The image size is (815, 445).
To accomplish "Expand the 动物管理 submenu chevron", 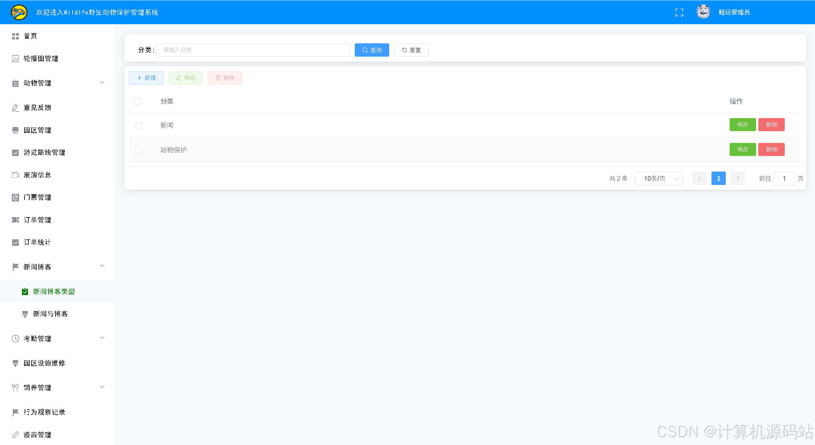I will pyautogui.click(x=102, y=83).
